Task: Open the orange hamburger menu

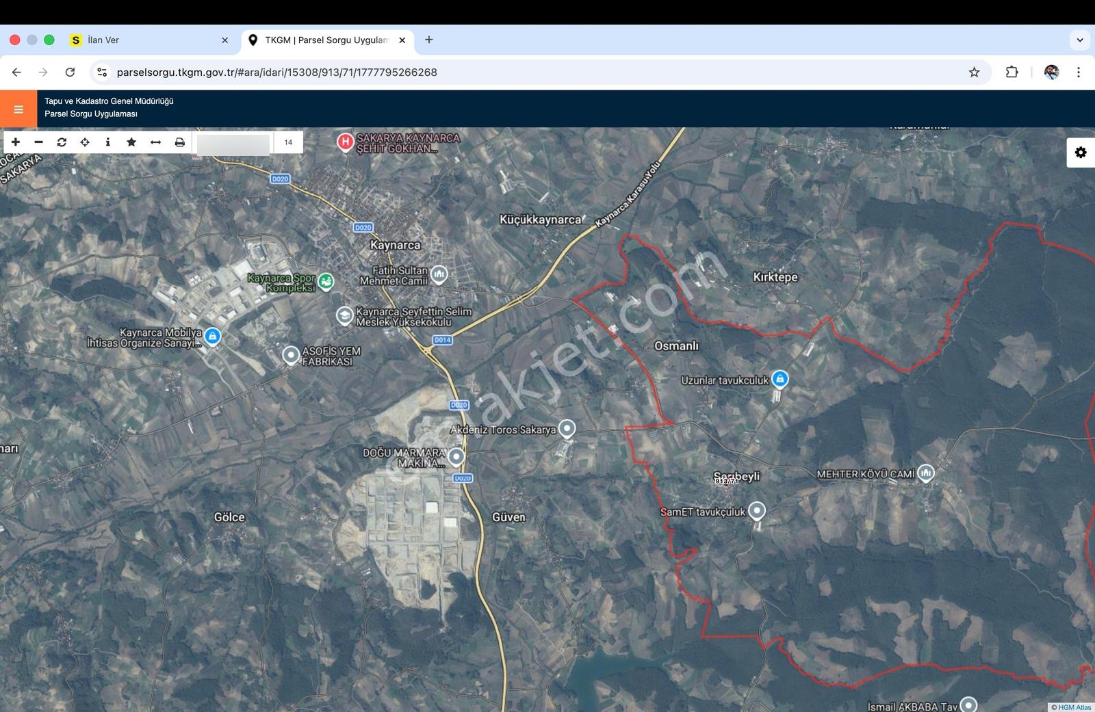Action: [18, 109]
